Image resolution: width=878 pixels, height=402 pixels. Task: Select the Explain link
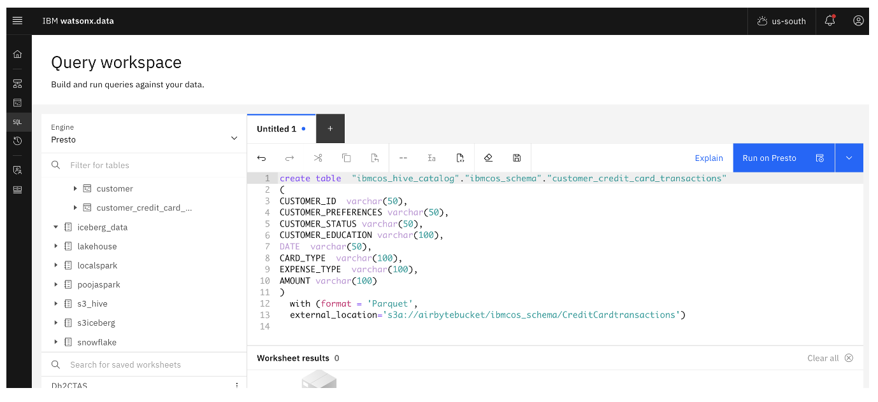pos(709,158)
